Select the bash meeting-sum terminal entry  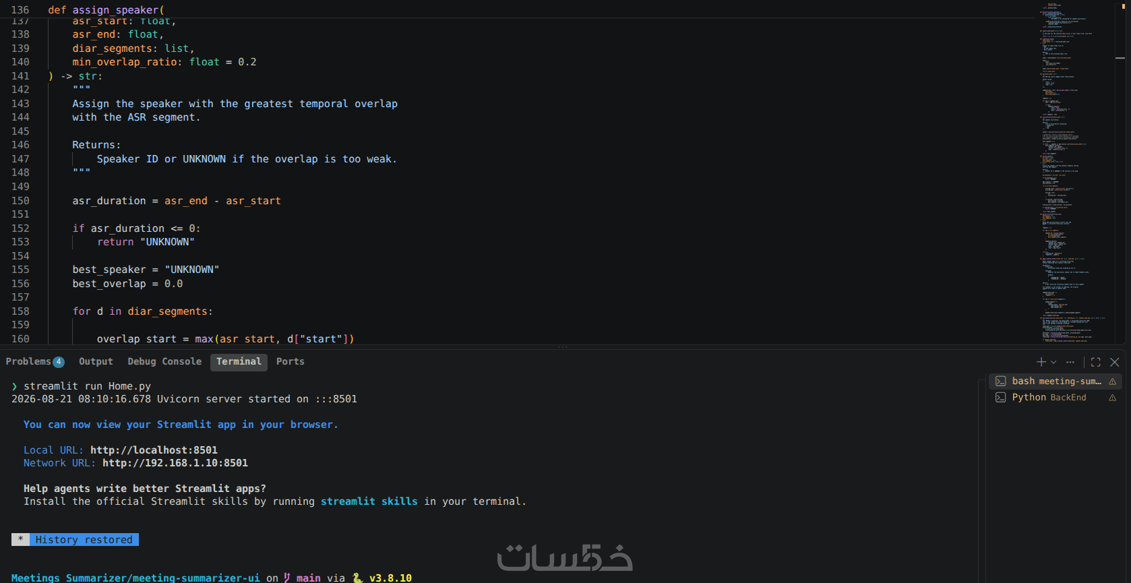[1056, 381]
